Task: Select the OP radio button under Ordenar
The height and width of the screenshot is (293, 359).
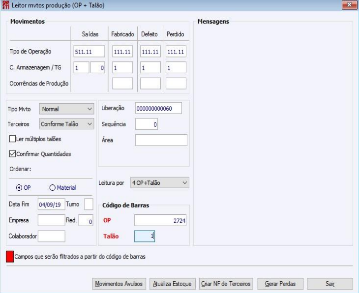Action: 19,188
